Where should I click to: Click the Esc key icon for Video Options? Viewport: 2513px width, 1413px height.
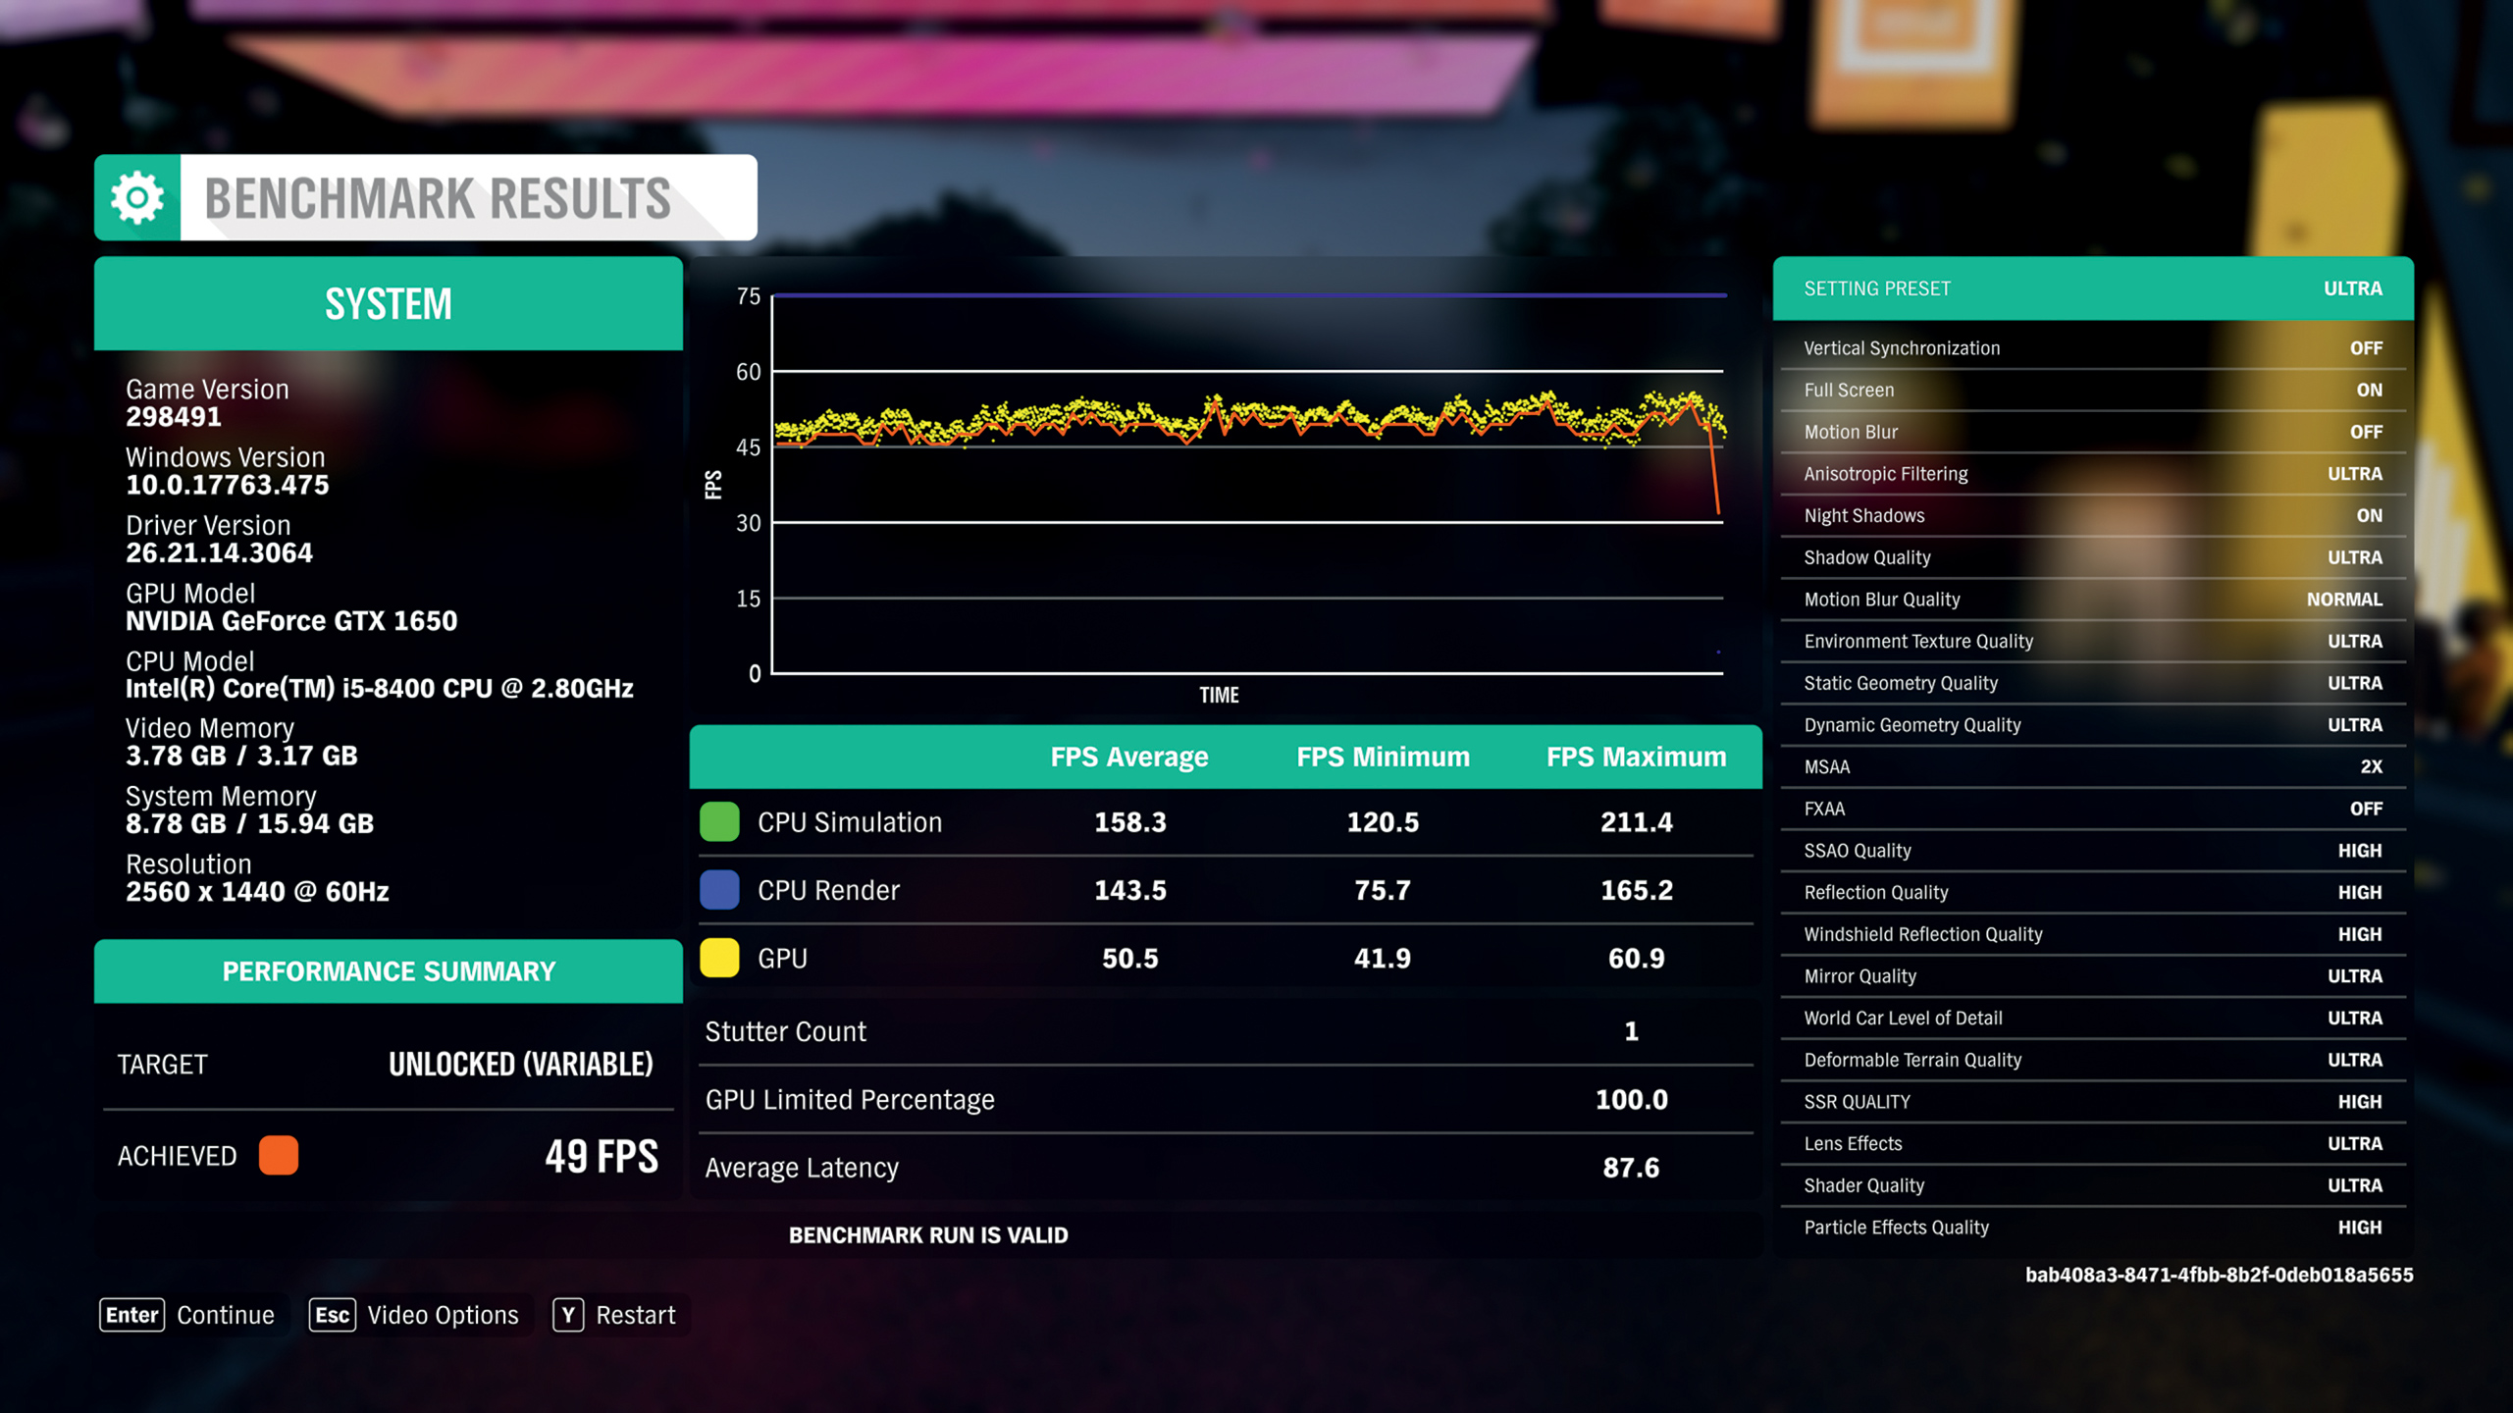click(x=332, y=1315)
